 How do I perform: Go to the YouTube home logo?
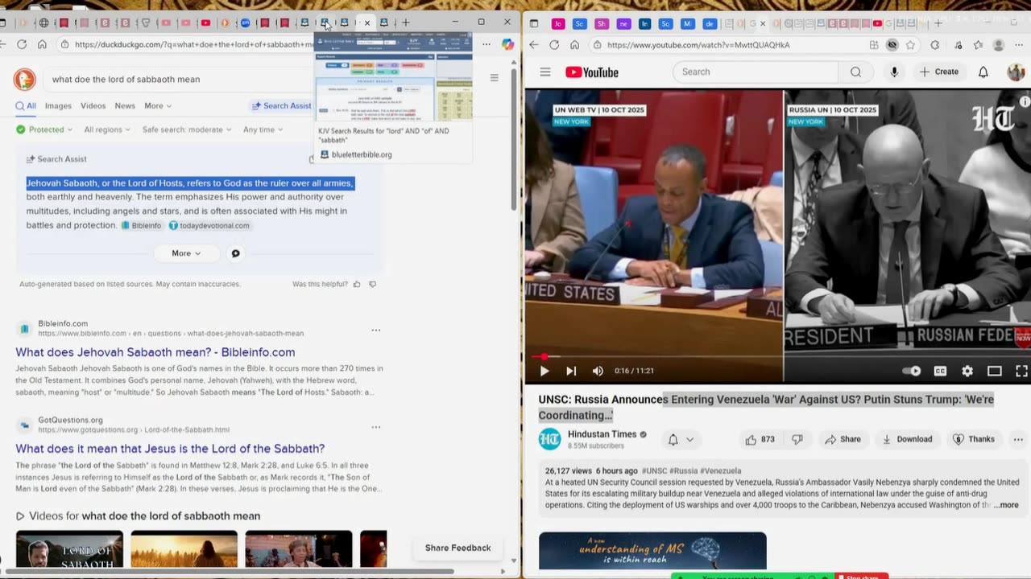(x=592, y=72)
